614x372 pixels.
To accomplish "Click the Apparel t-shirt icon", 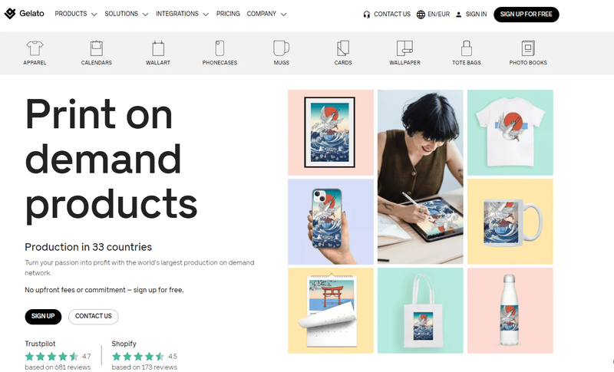I will coord(35,48).
